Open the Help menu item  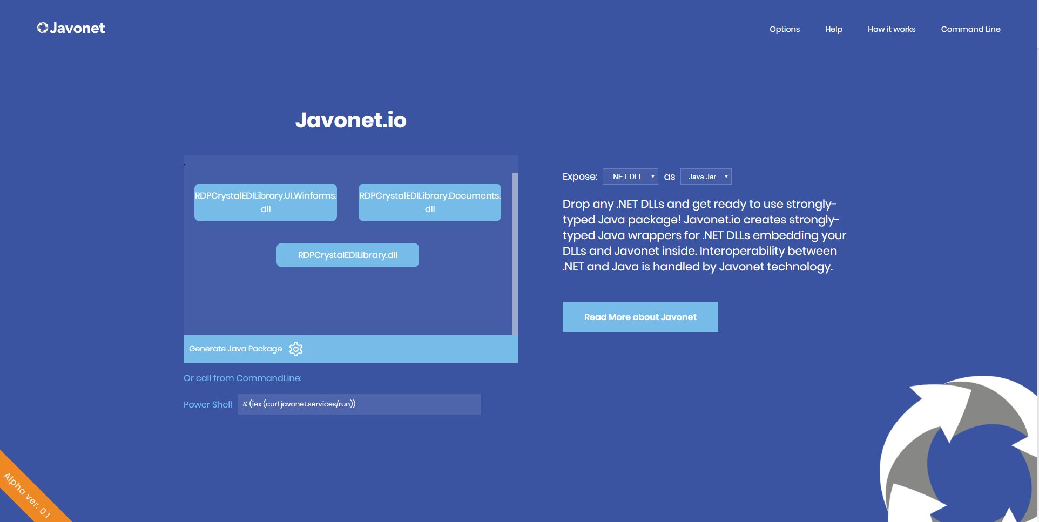pos(834,29)
